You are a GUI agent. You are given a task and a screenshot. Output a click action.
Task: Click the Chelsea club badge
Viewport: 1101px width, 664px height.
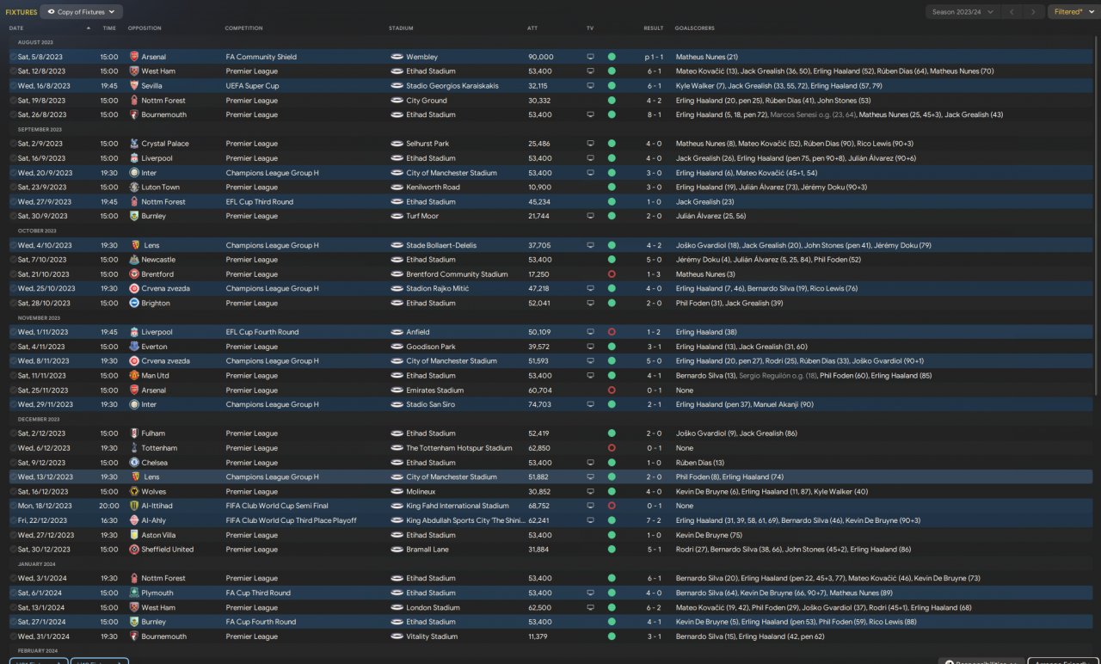point(133,463)
